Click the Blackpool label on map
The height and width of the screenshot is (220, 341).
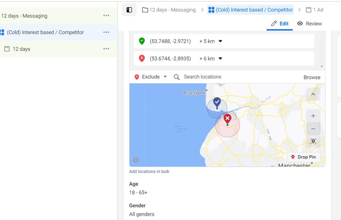point(194,93)
